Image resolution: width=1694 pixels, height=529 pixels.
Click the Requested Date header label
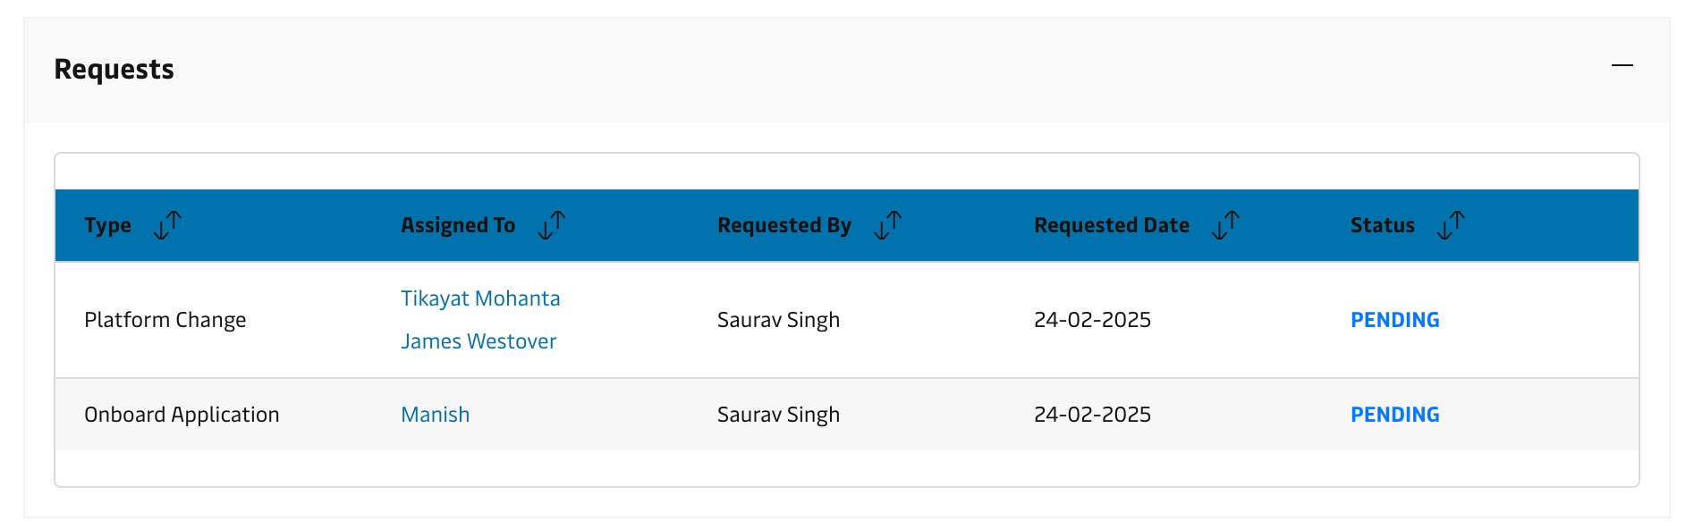point(1112,225)
